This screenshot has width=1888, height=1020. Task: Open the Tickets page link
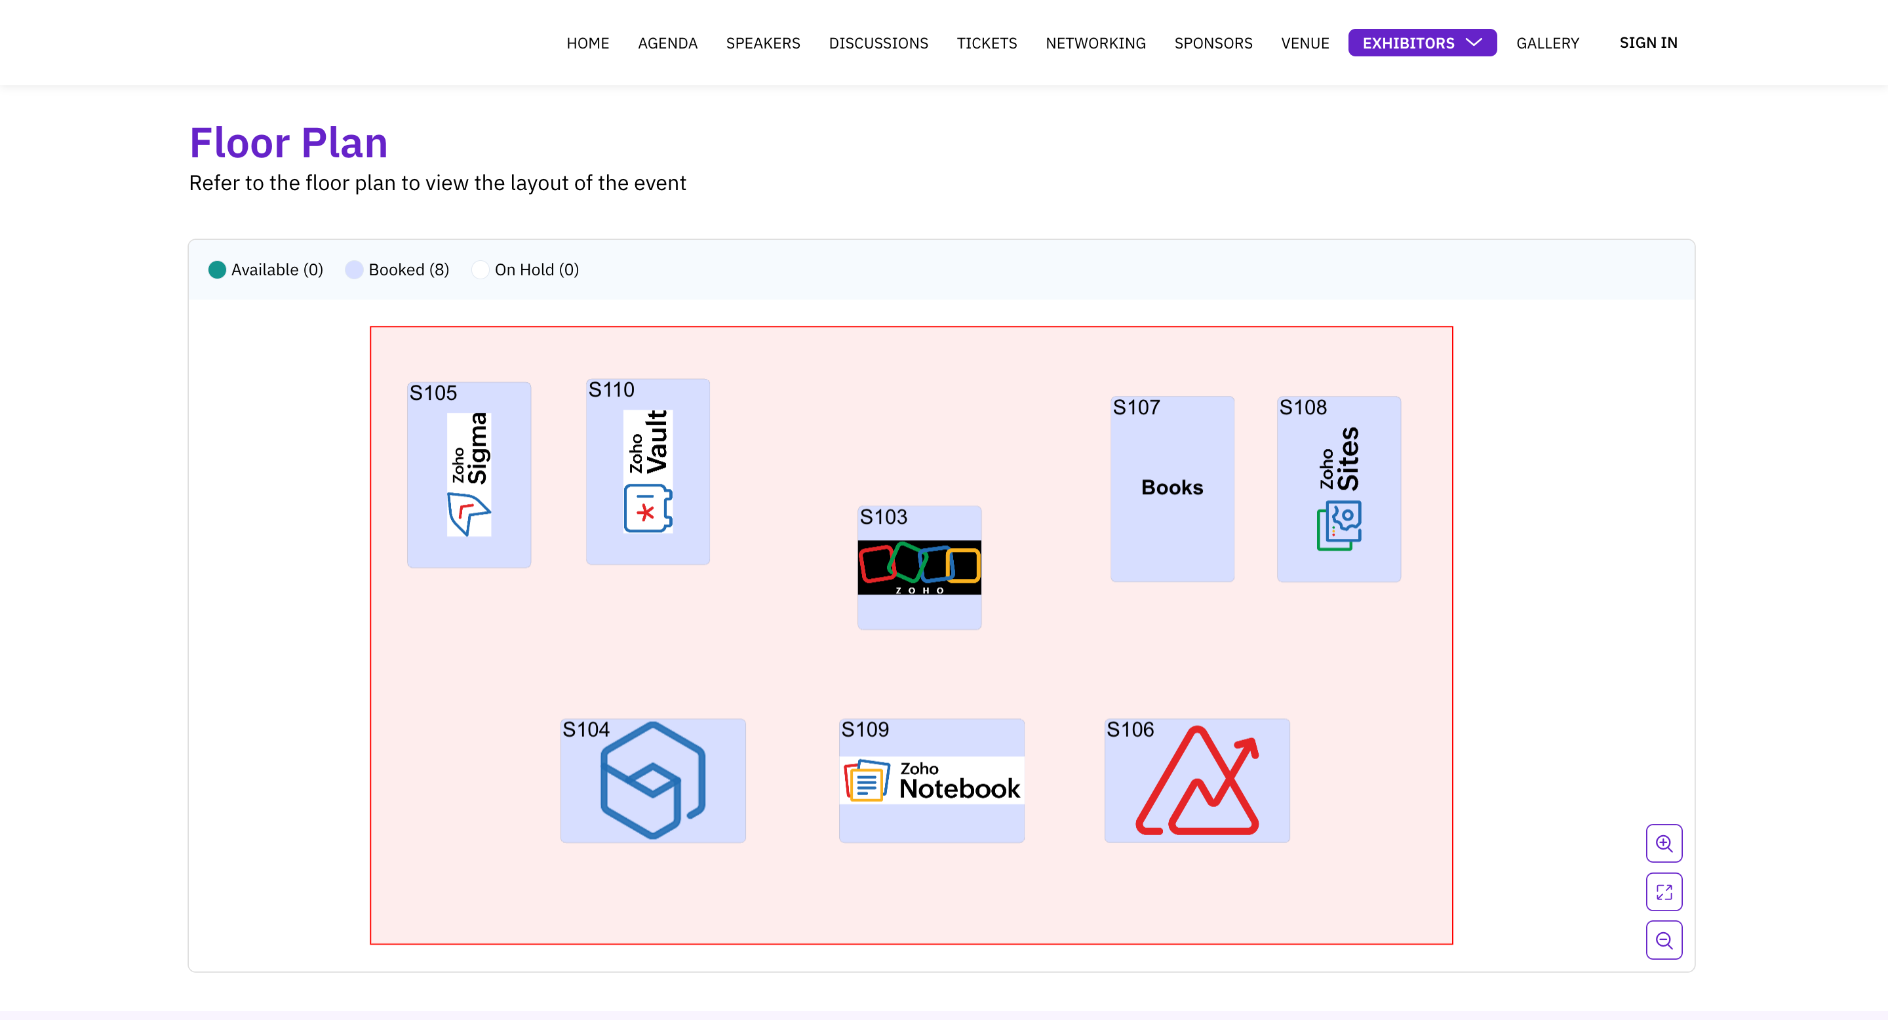click(x=987, y=43)
